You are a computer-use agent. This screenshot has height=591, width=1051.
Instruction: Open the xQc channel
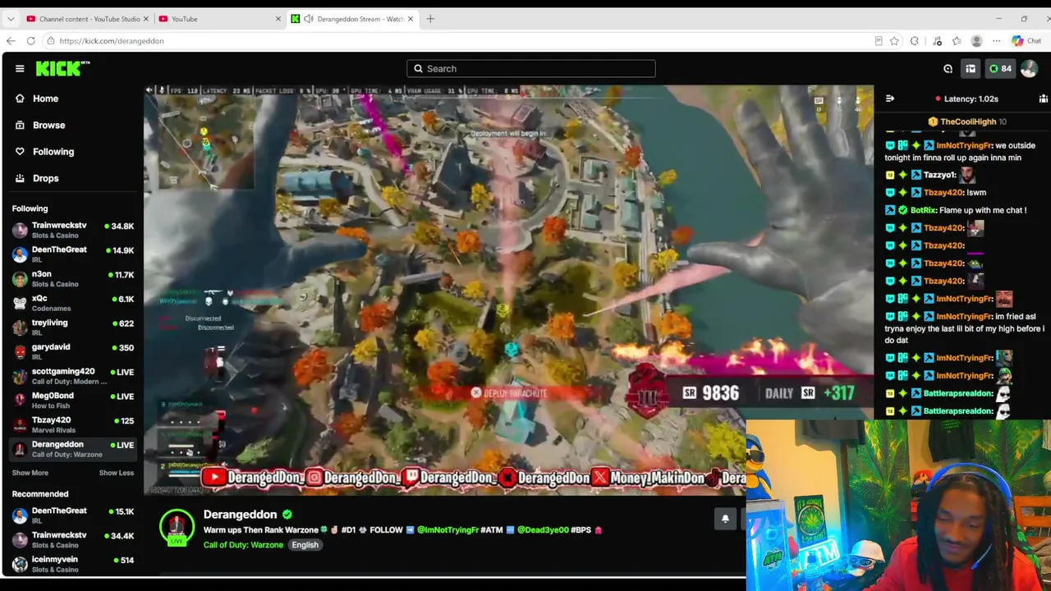coord(72,303)
